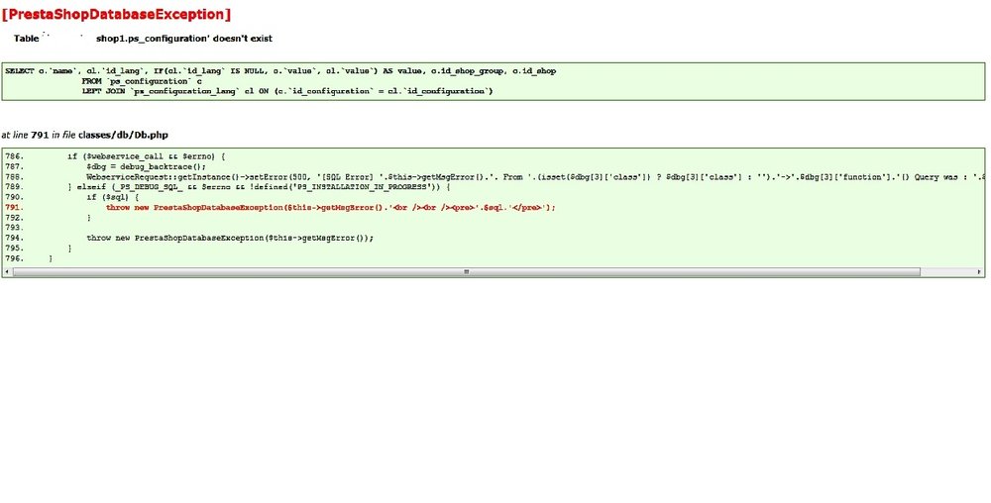The image size is (991, 503).
Task: Click the FROM `ps_configuration` c line
Action: [x=142, y=81]
